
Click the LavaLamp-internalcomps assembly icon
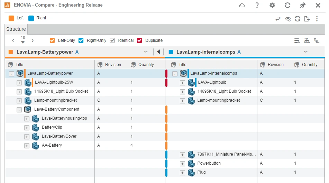tap(183, 73)
